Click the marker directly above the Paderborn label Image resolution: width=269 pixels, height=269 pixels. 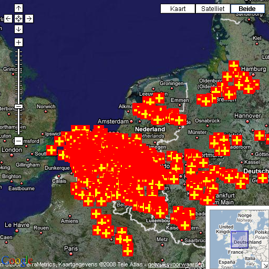[237, 140]
